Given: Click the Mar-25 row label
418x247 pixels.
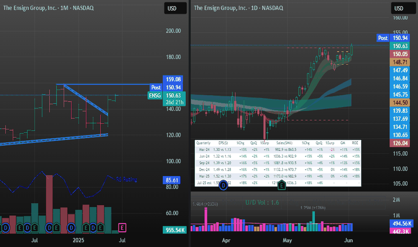Looking at the screenshot, I should (x=204, y=176).
